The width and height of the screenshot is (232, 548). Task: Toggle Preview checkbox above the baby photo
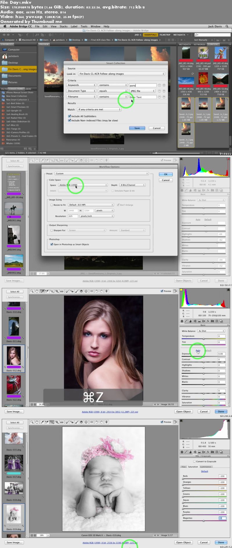pos(162,422)
